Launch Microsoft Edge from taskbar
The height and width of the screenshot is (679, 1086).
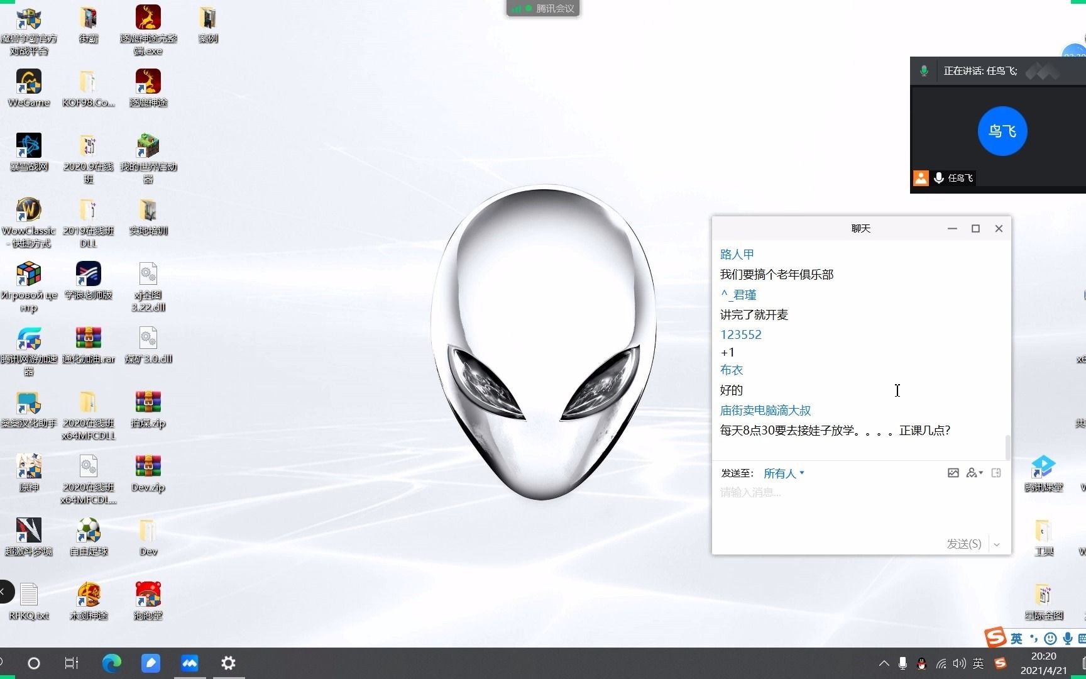pyautogui.click(x=112, y=663)
